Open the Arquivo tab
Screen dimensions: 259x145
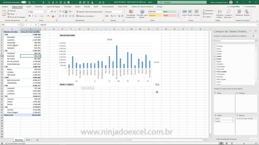[5, 7]
